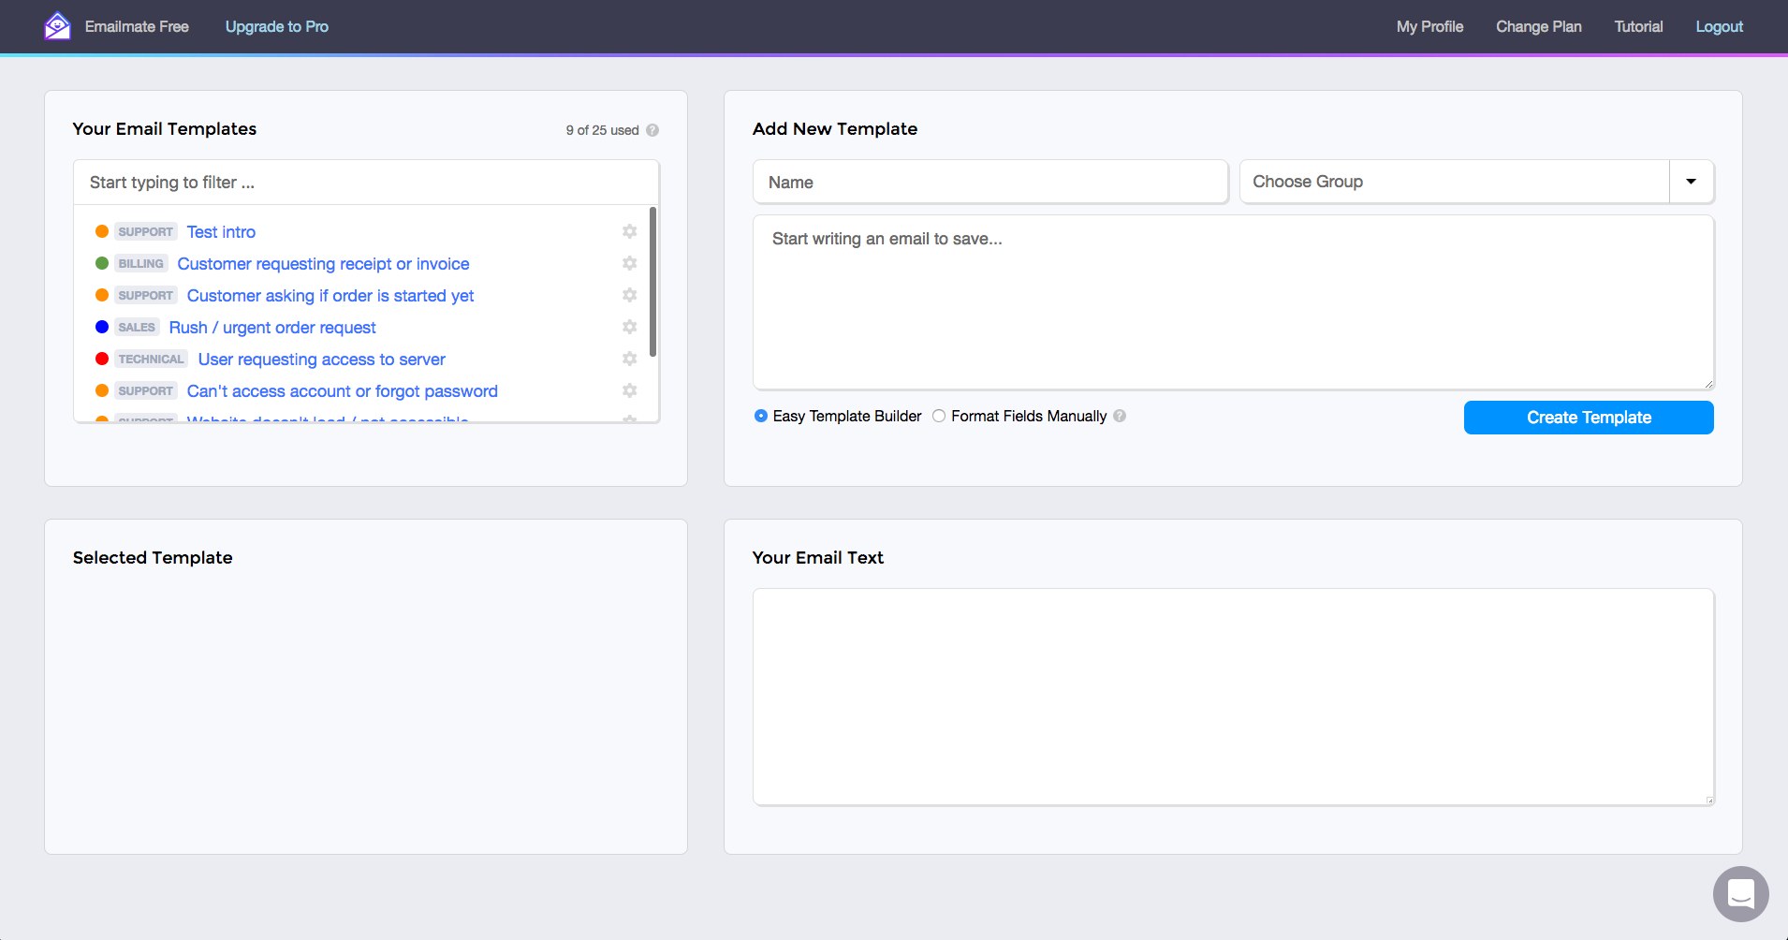The width and height of the screenshot is (1788, 940).
Task: Click the Emailmate envelope logo
Action: click(x=57, y=26)
